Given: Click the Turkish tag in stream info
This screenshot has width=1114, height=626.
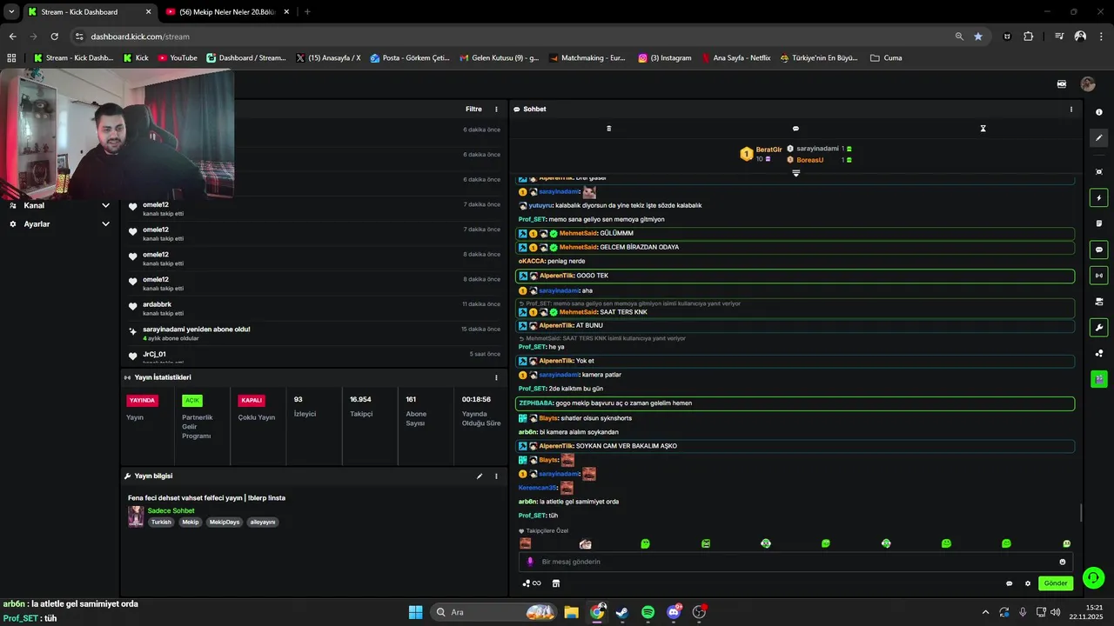Looking at the screenshot, I should click(x=161, y=523).
